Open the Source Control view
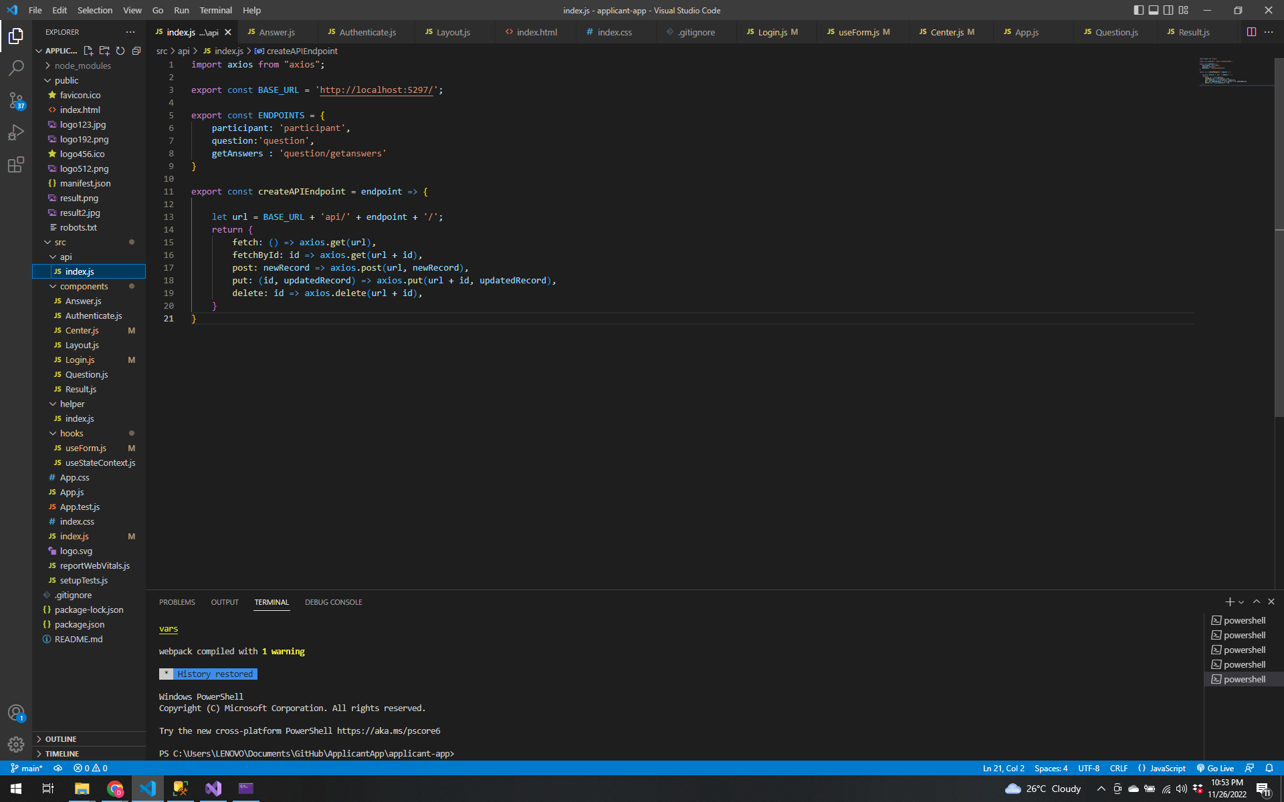This screenshot has width=1284, height=802. [16, 100]
